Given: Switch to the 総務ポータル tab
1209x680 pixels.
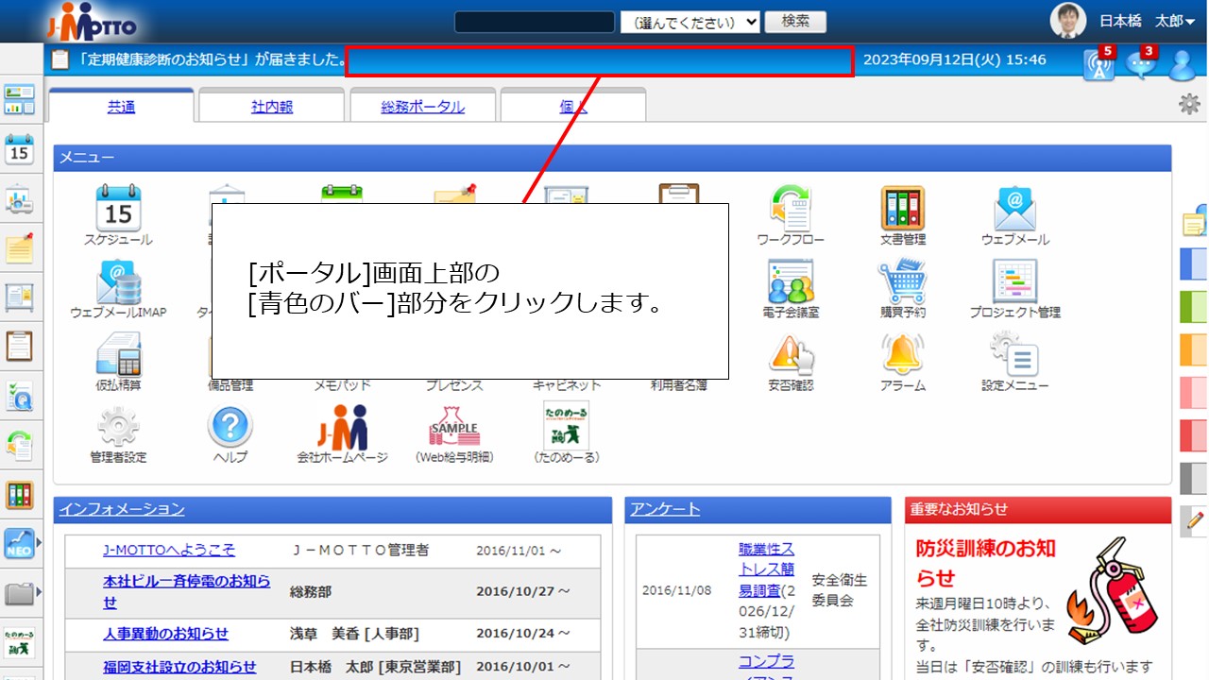Looking at the screenshot, I should point(422,105).
